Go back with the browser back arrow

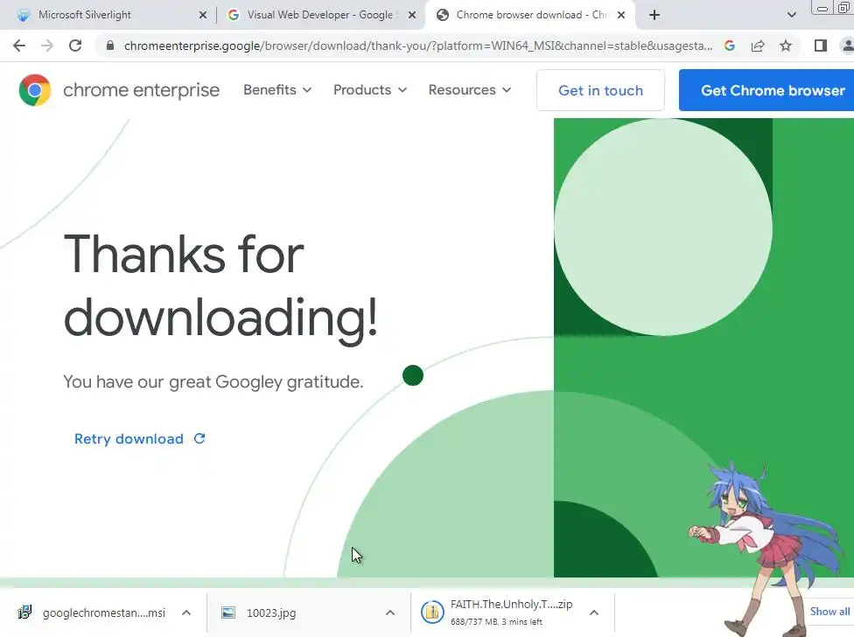(x=19, y=45)
